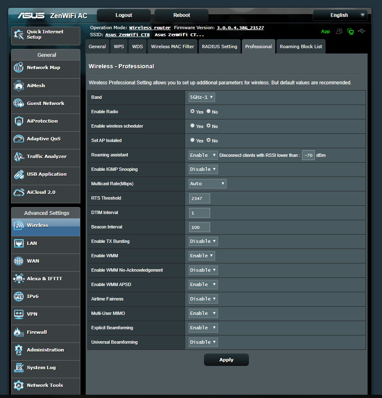This screenshot has height=398, width=382.
Task: Click the AiCloud 2.0 cloud icon
Action: click(x=19, y=192)
